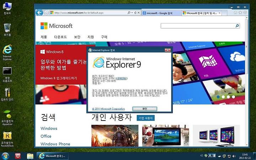The height and width of the screenshot is (160, 256).
Task: Open the 제품 navigation menu
Action: coord(44,37)
